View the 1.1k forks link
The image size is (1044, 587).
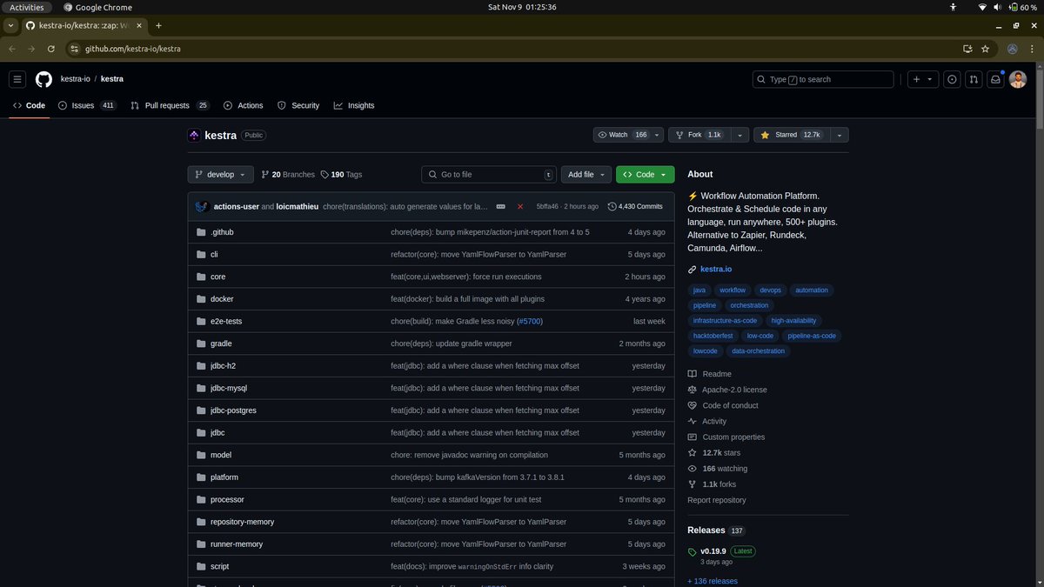719,484
